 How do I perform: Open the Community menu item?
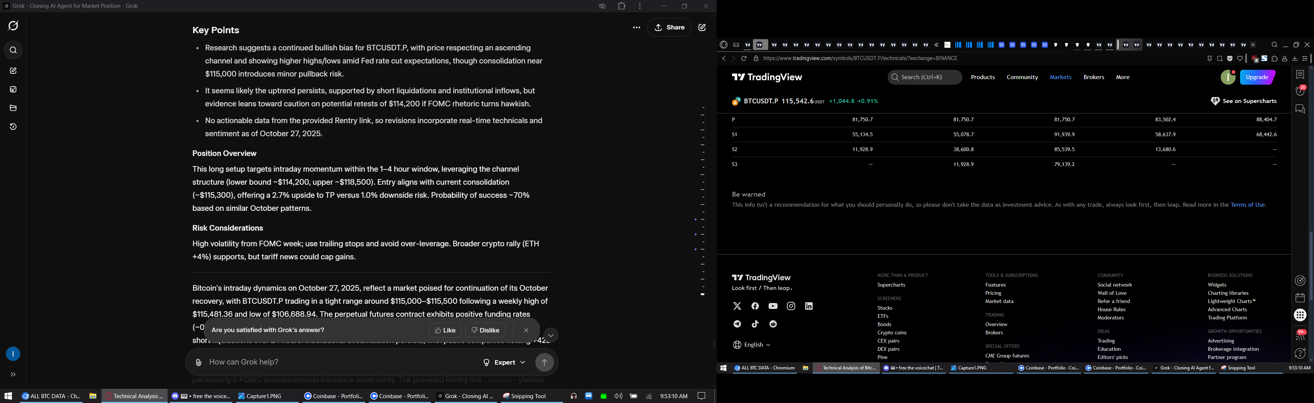coord(1022,78)
